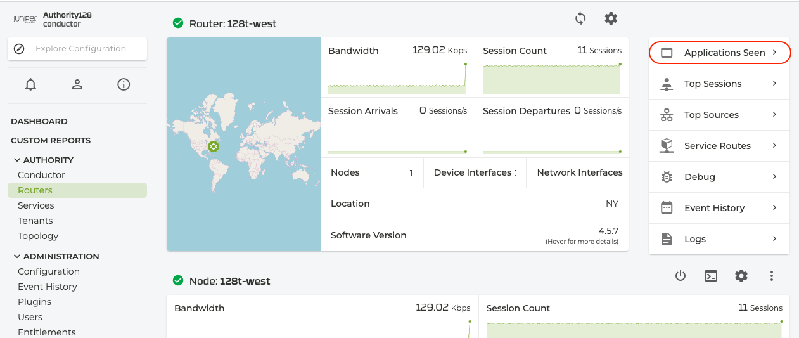Click the notifications bell icon
Viewport: 799px width, 338px height.
point(30,84)
